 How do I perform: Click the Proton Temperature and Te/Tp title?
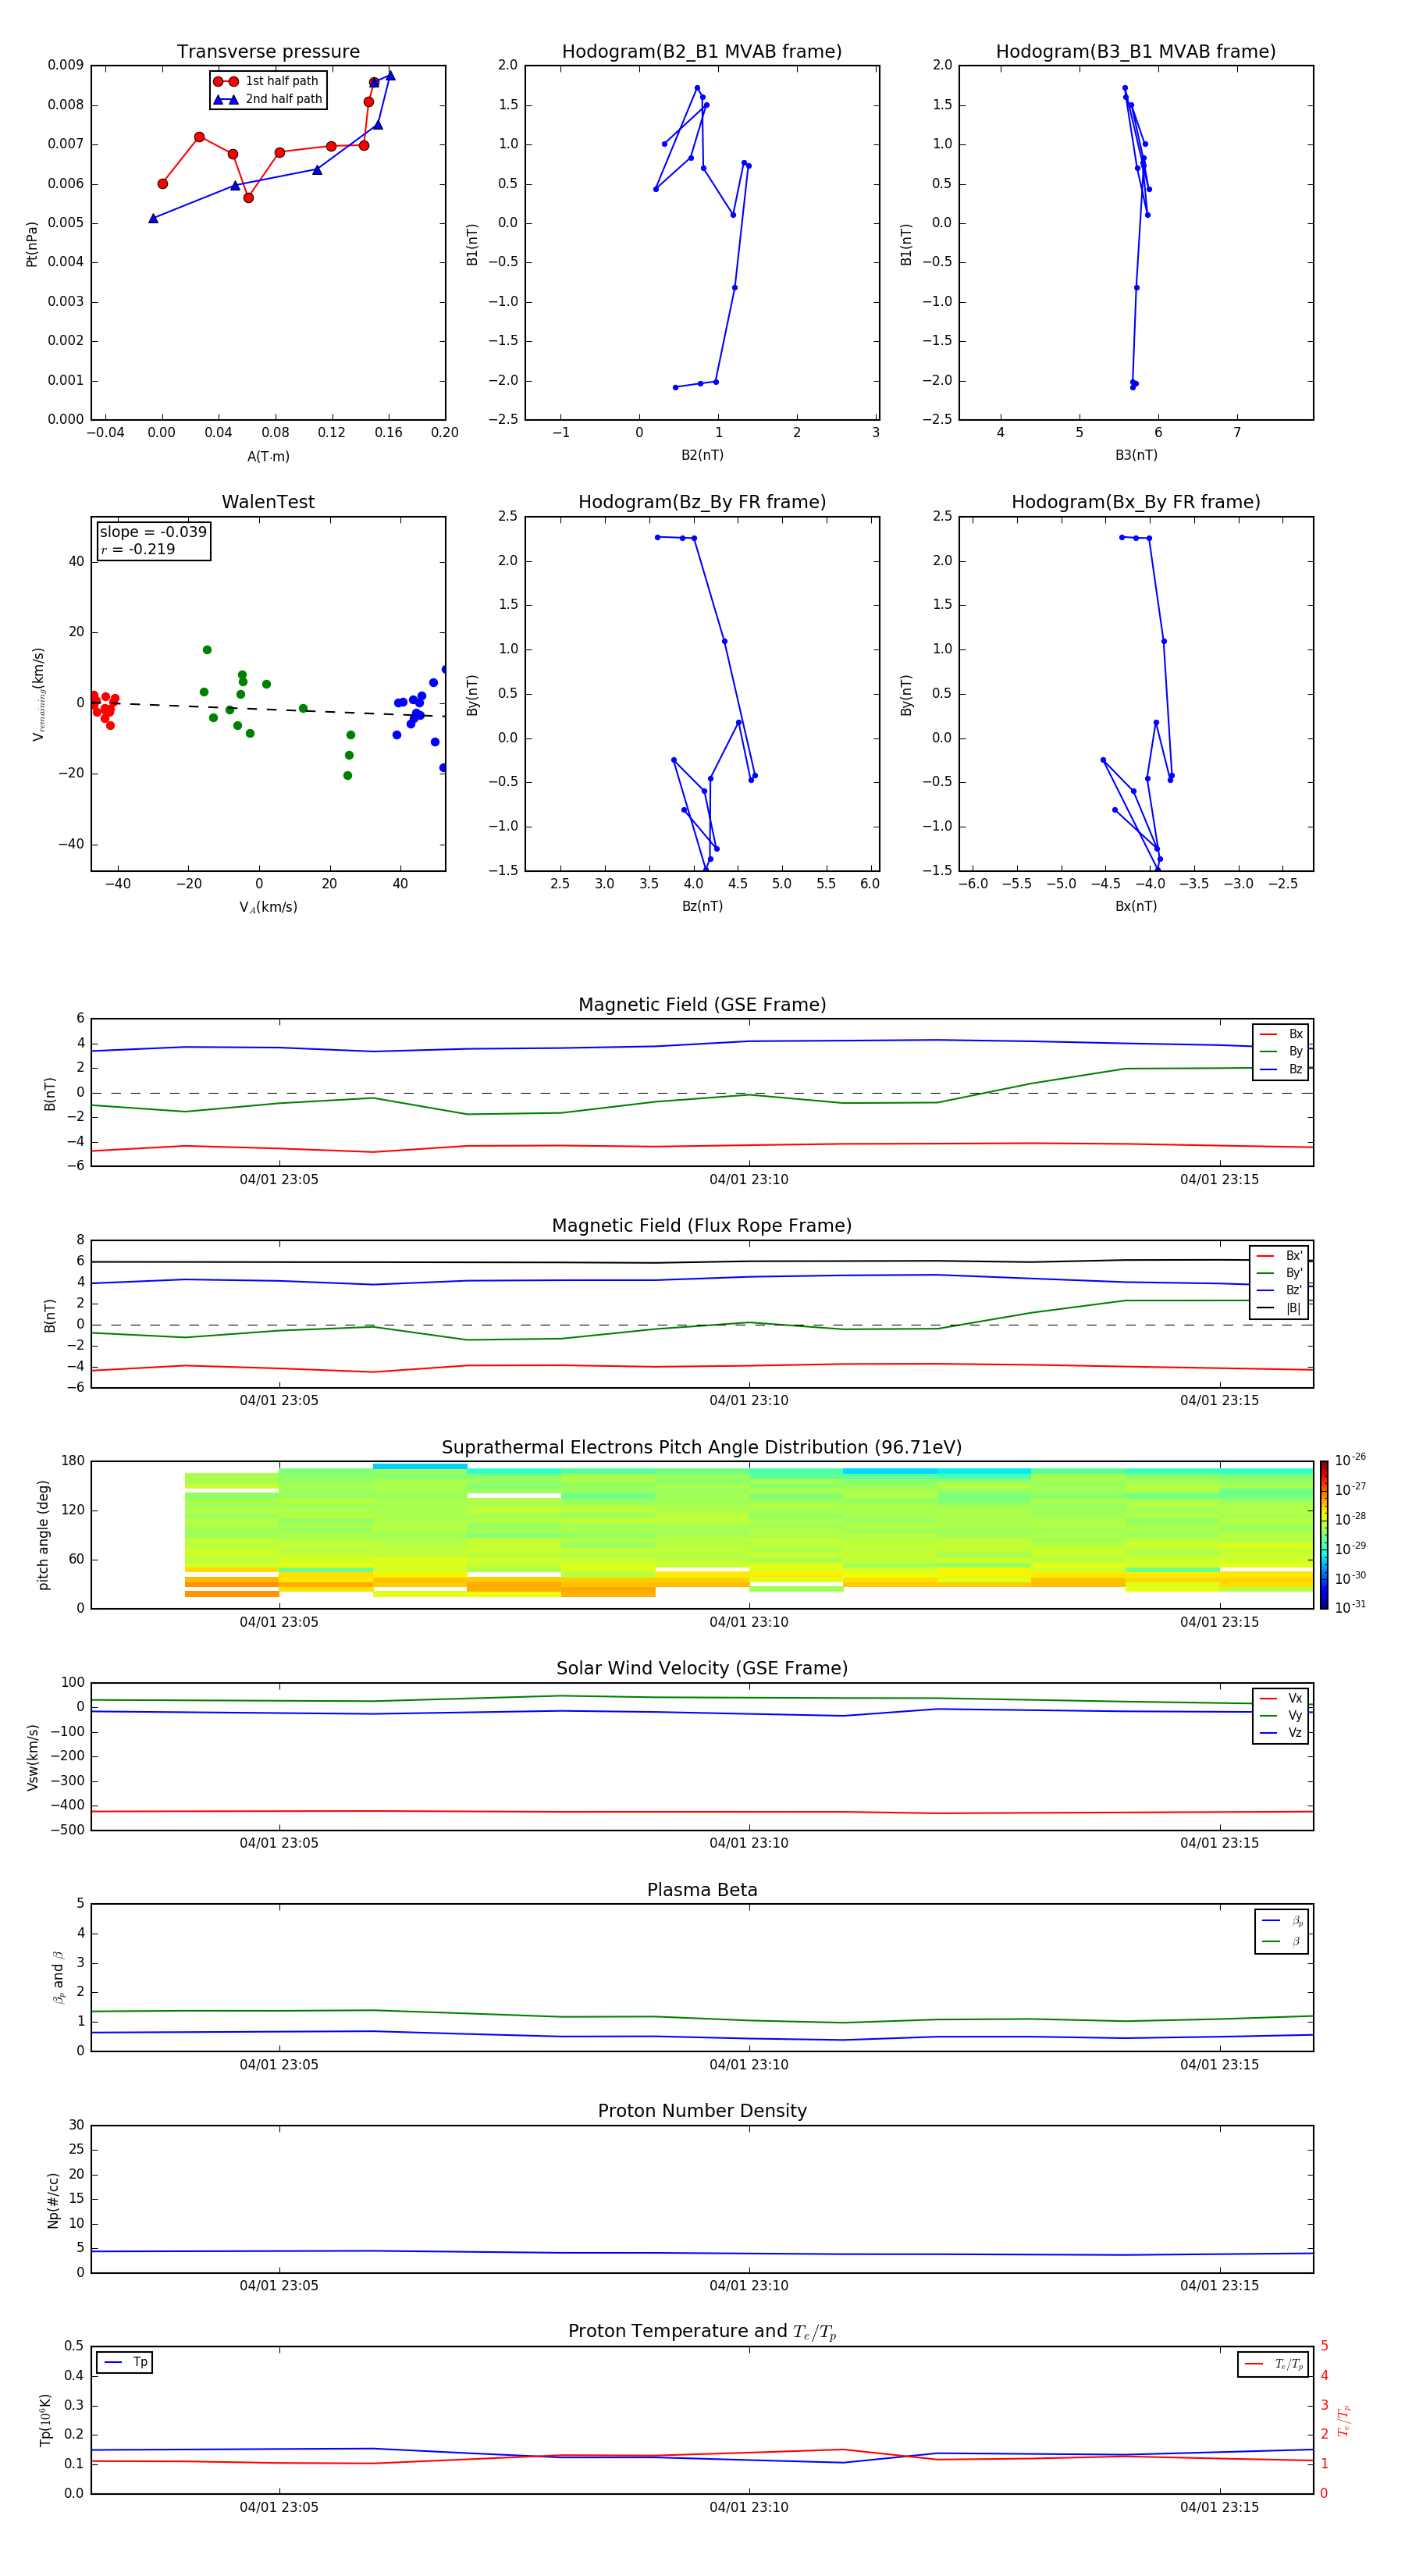pyautogui.click(x=702, y=2332)
